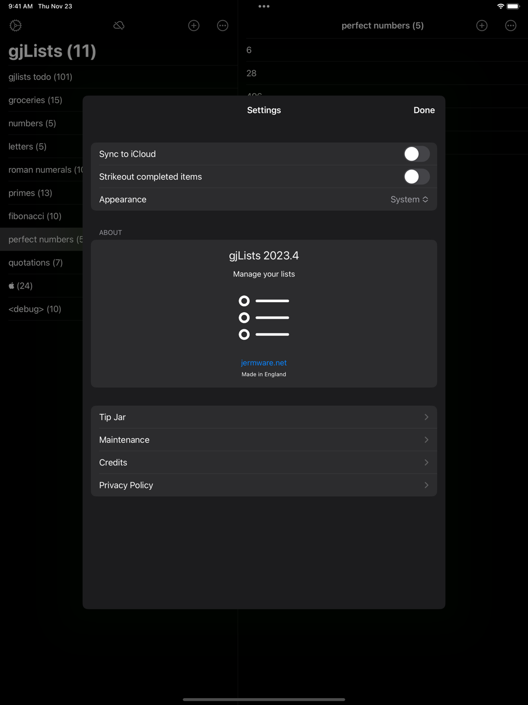The width and height of the screenshot is (528, 705).
Task: Open Maintenance settings row
Action: (x=264, y=440)
